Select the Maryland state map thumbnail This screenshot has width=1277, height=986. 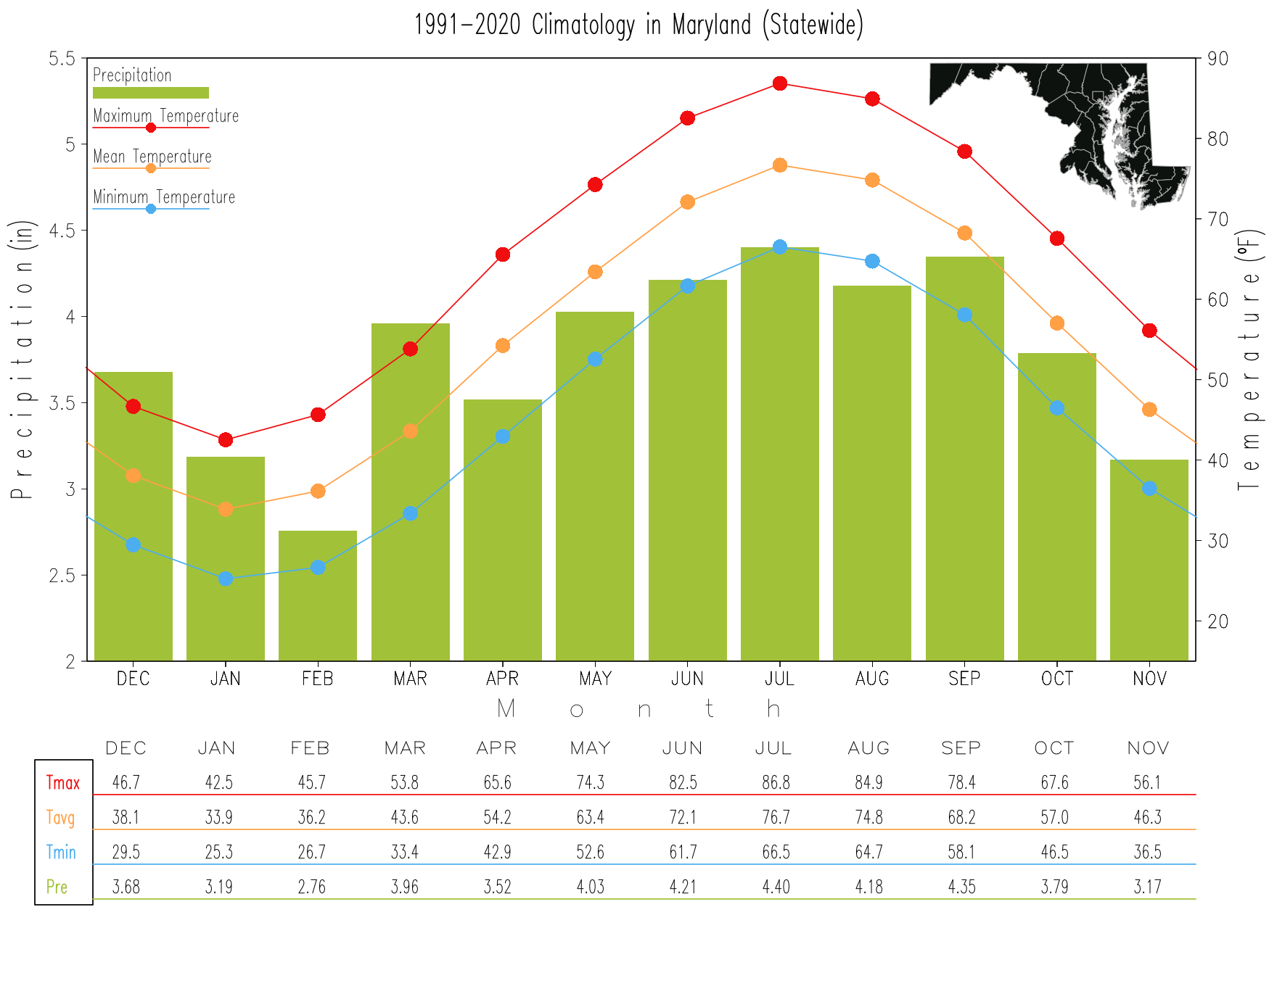pos(1059,136)
